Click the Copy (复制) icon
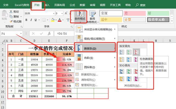The height and width of the screenshot is (109, 176). pyautogui.click(x=11, y=16)
